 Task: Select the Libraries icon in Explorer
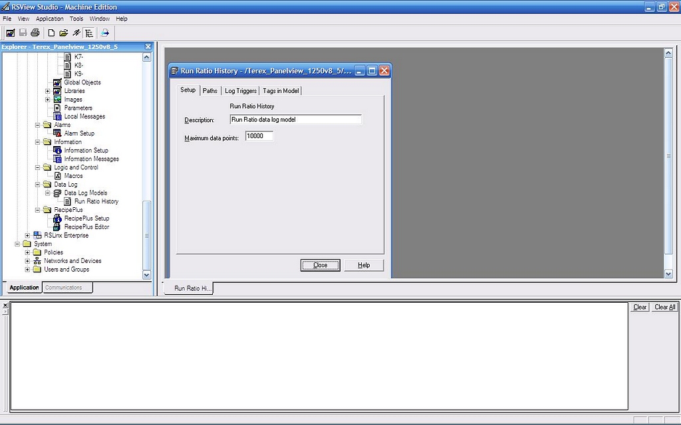(57, 91)
